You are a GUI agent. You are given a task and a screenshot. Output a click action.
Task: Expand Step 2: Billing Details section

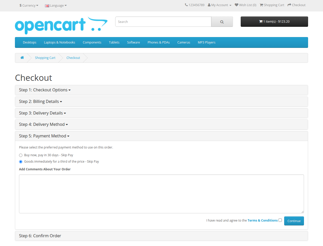[x=40, y=102]
